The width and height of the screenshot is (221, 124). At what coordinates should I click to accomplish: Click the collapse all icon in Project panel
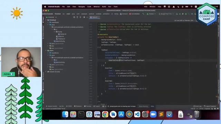(x=80, y=17)
